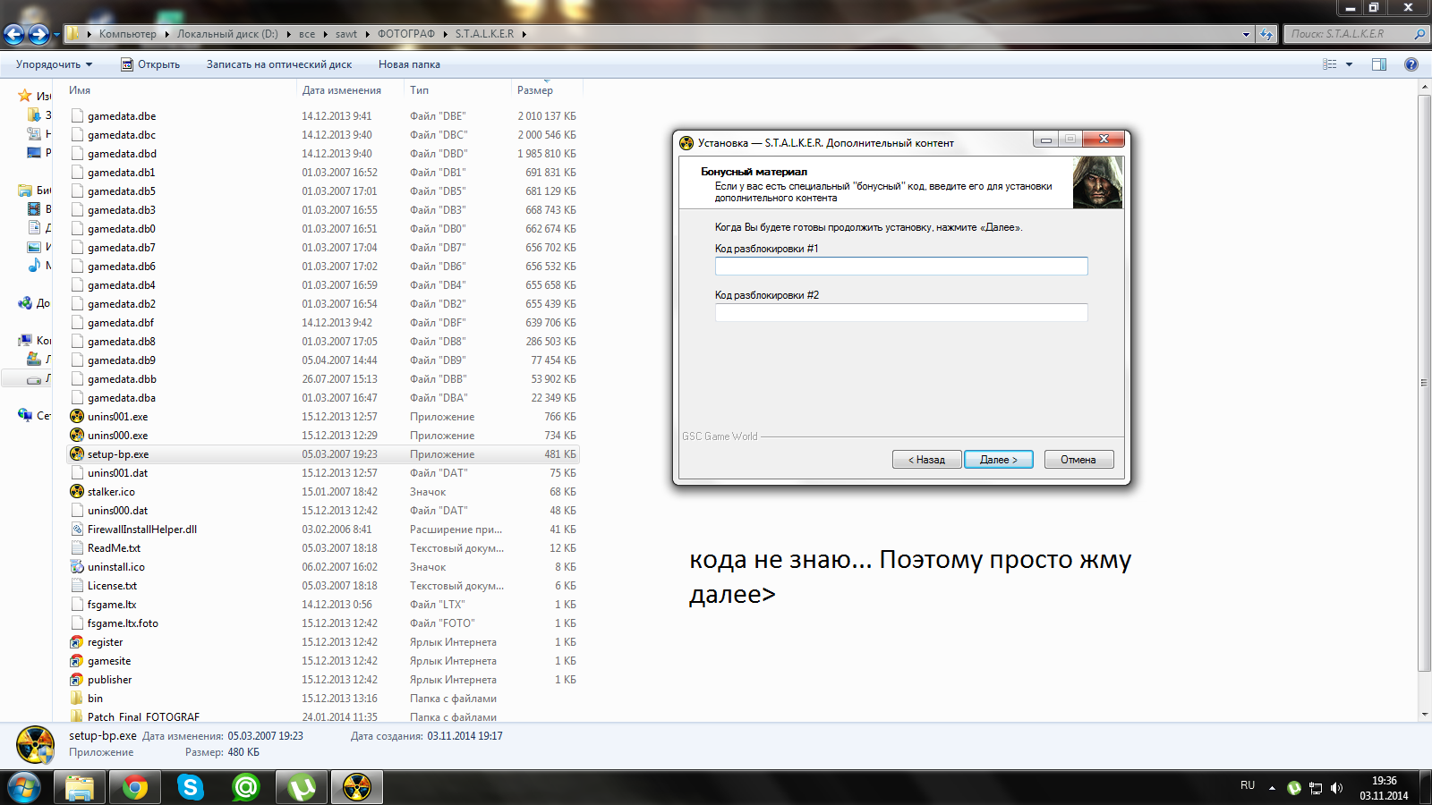Select the gamesite internet shortcut icon
The image size is (1432, 805).
pos(77,661)
